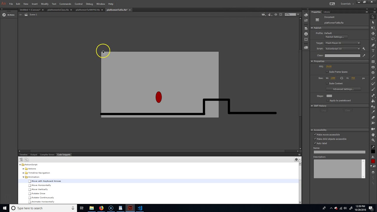Select the Oval tool

point(373,67)
